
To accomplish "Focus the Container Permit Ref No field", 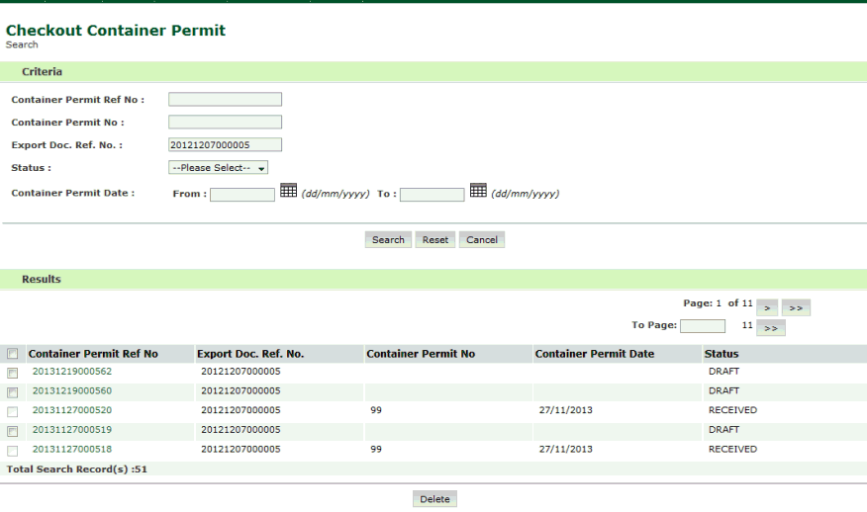I will click(x=225, y=100).
